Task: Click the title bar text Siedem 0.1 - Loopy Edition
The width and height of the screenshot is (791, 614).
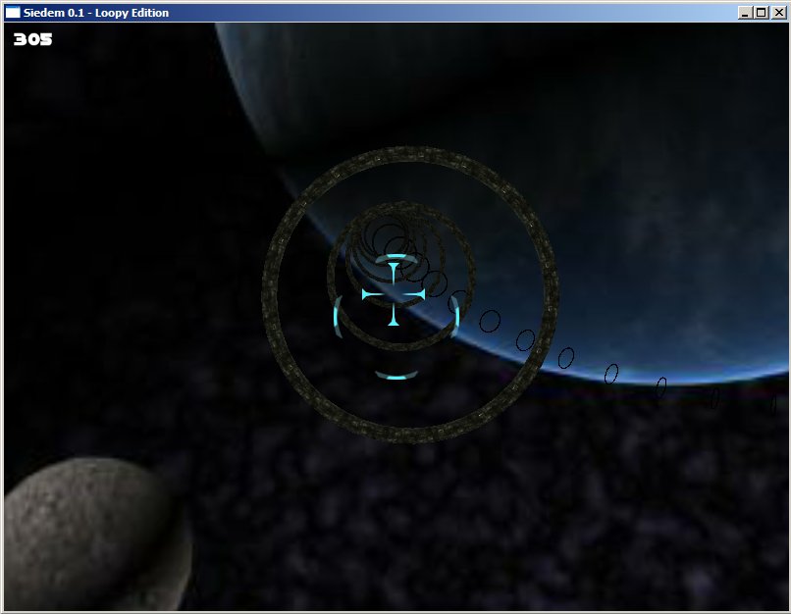Action: [x=96, y=13]
